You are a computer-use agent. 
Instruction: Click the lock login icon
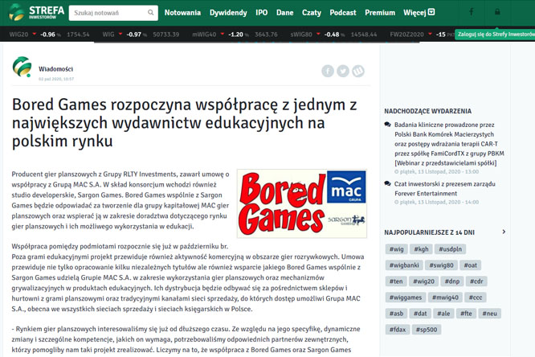pos(497,12)
